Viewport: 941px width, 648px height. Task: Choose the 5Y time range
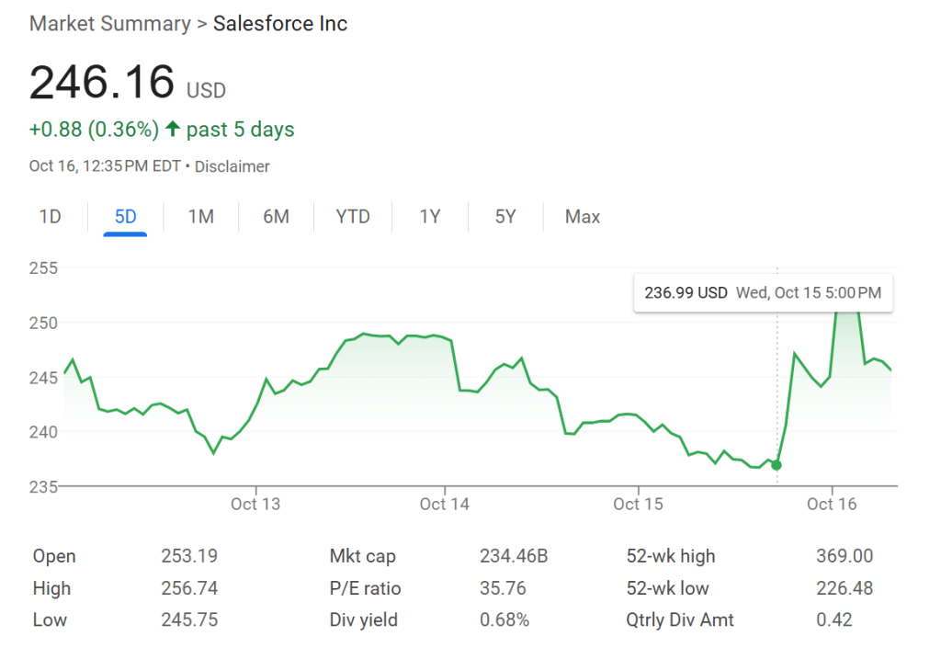click(505, 217)
